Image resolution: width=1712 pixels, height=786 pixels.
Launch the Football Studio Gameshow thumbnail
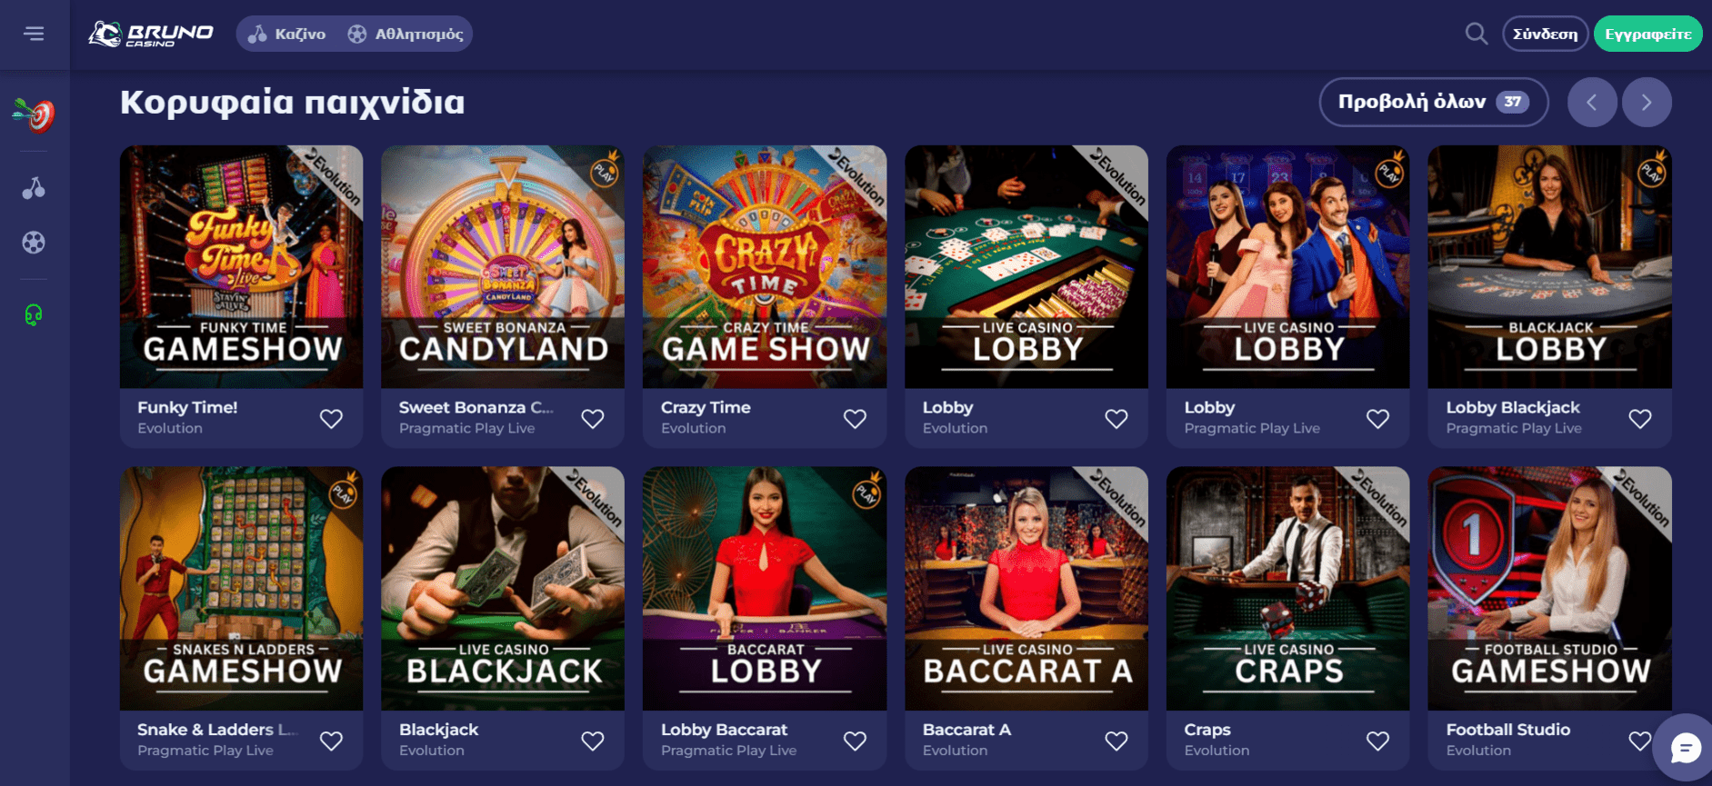click(1550, 589)
